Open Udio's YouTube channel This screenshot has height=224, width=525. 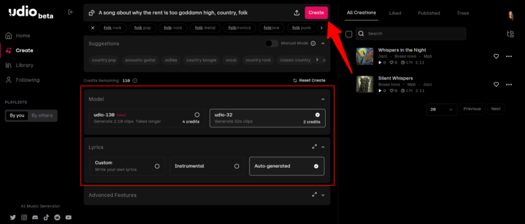click(69, 217)
